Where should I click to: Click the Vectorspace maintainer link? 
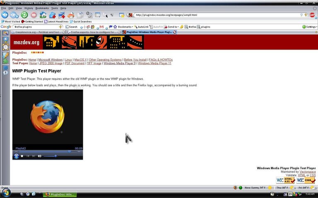coord(308,172)
